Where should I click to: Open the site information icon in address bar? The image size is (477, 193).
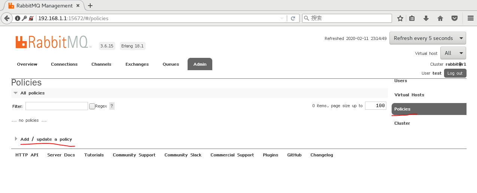click(x=17, y=18)
